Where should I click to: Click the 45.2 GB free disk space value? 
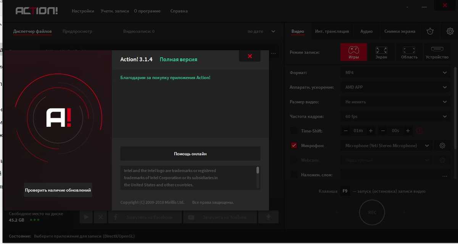pos(16,220)
